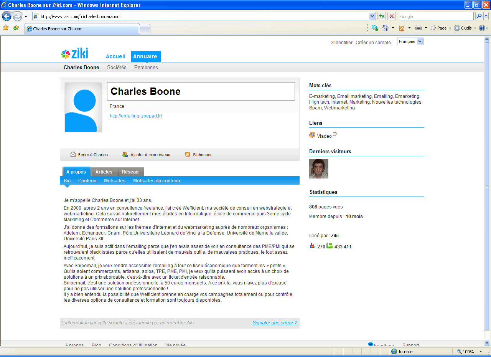Click the scrollbar up arrow
This screenshot has width=491, height=357.
(487, 39)
